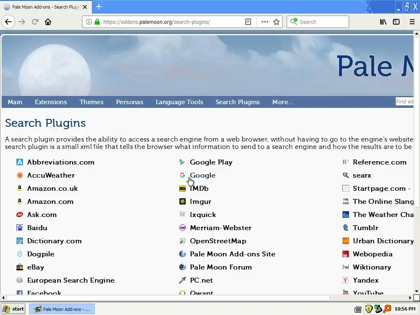
Task: Toggle the sidebars button
Action: coord(396,22)
